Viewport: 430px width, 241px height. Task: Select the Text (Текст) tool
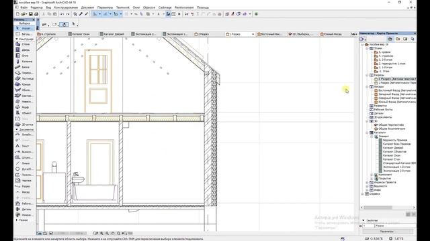24,146
